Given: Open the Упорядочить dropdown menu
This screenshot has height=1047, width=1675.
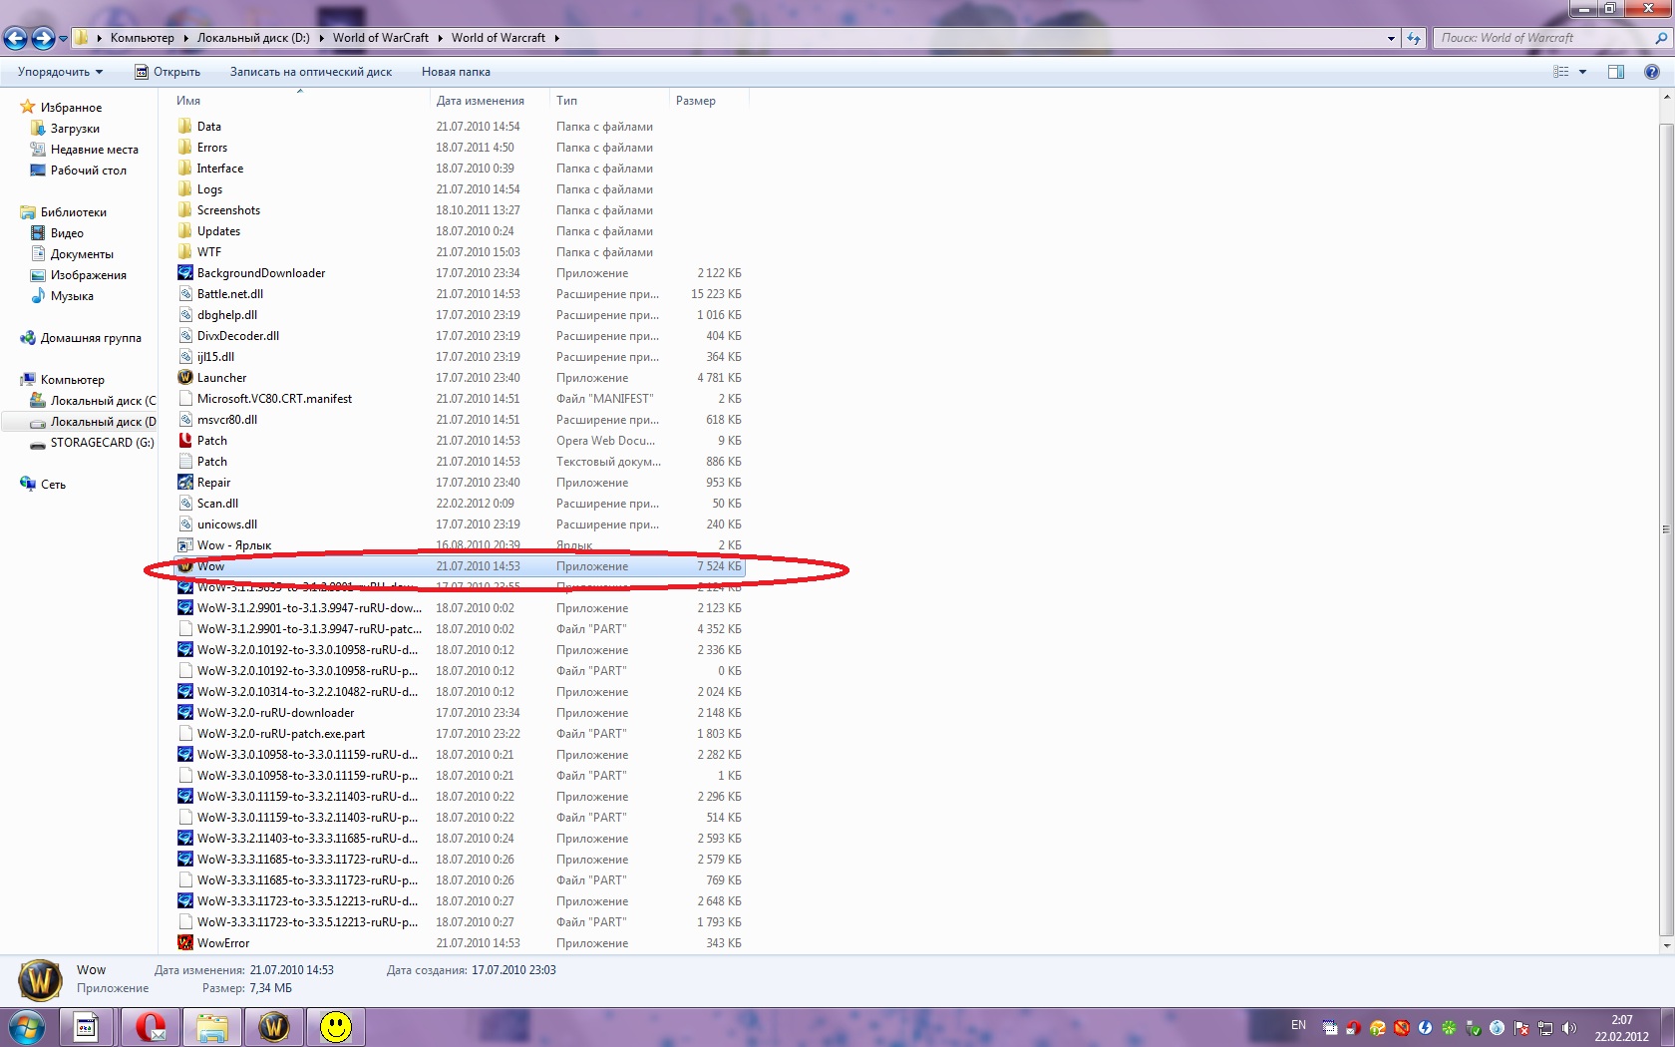Looking at the screenshot, I should click(x=60, y=72).
